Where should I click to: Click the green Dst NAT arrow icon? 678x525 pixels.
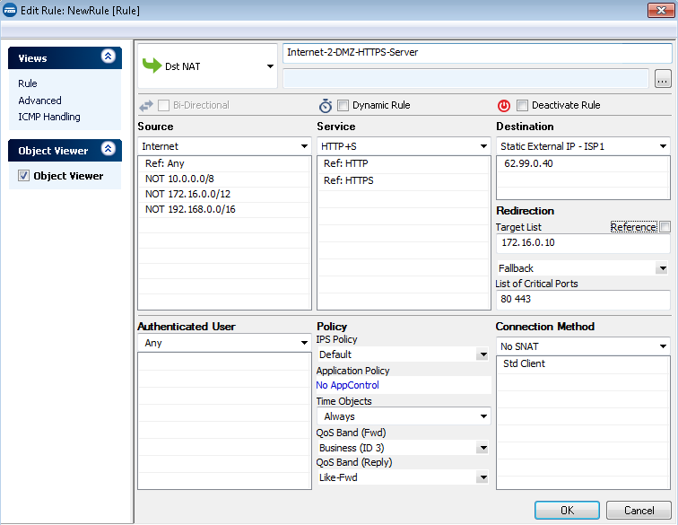pos(152,66)
